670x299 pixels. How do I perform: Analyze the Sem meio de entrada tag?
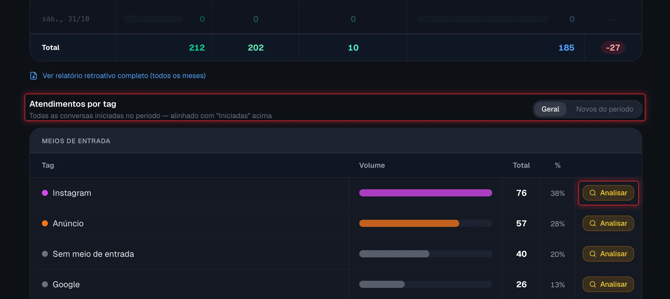pyautogui.click(x=608, y=254)
